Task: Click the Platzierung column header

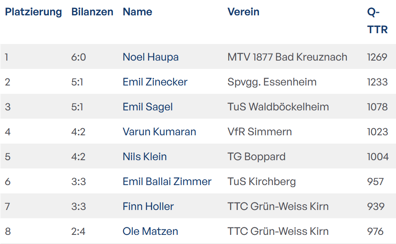Action: pyautogui.click(x=33, y=12)
